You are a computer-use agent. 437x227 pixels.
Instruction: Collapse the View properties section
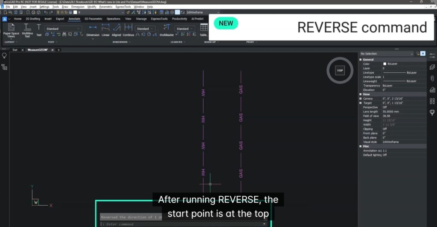tap(361, 94)
